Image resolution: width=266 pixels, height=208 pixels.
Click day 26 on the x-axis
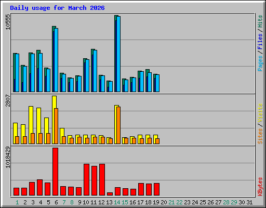(210, 202)
